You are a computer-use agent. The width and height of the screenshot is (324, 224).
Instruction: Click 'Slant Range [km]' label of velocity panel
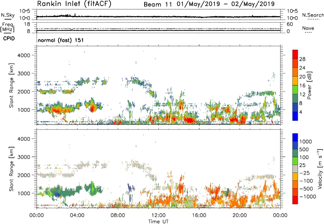coord(11,169)
